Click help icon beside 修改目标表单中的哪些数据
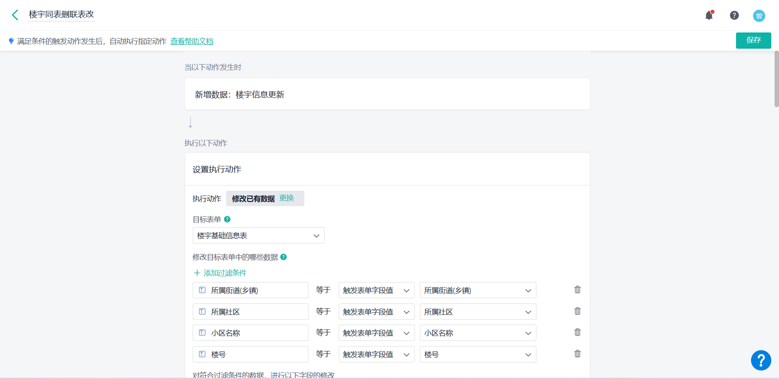This screenshot has height=379, width=779. coord(284,257)
